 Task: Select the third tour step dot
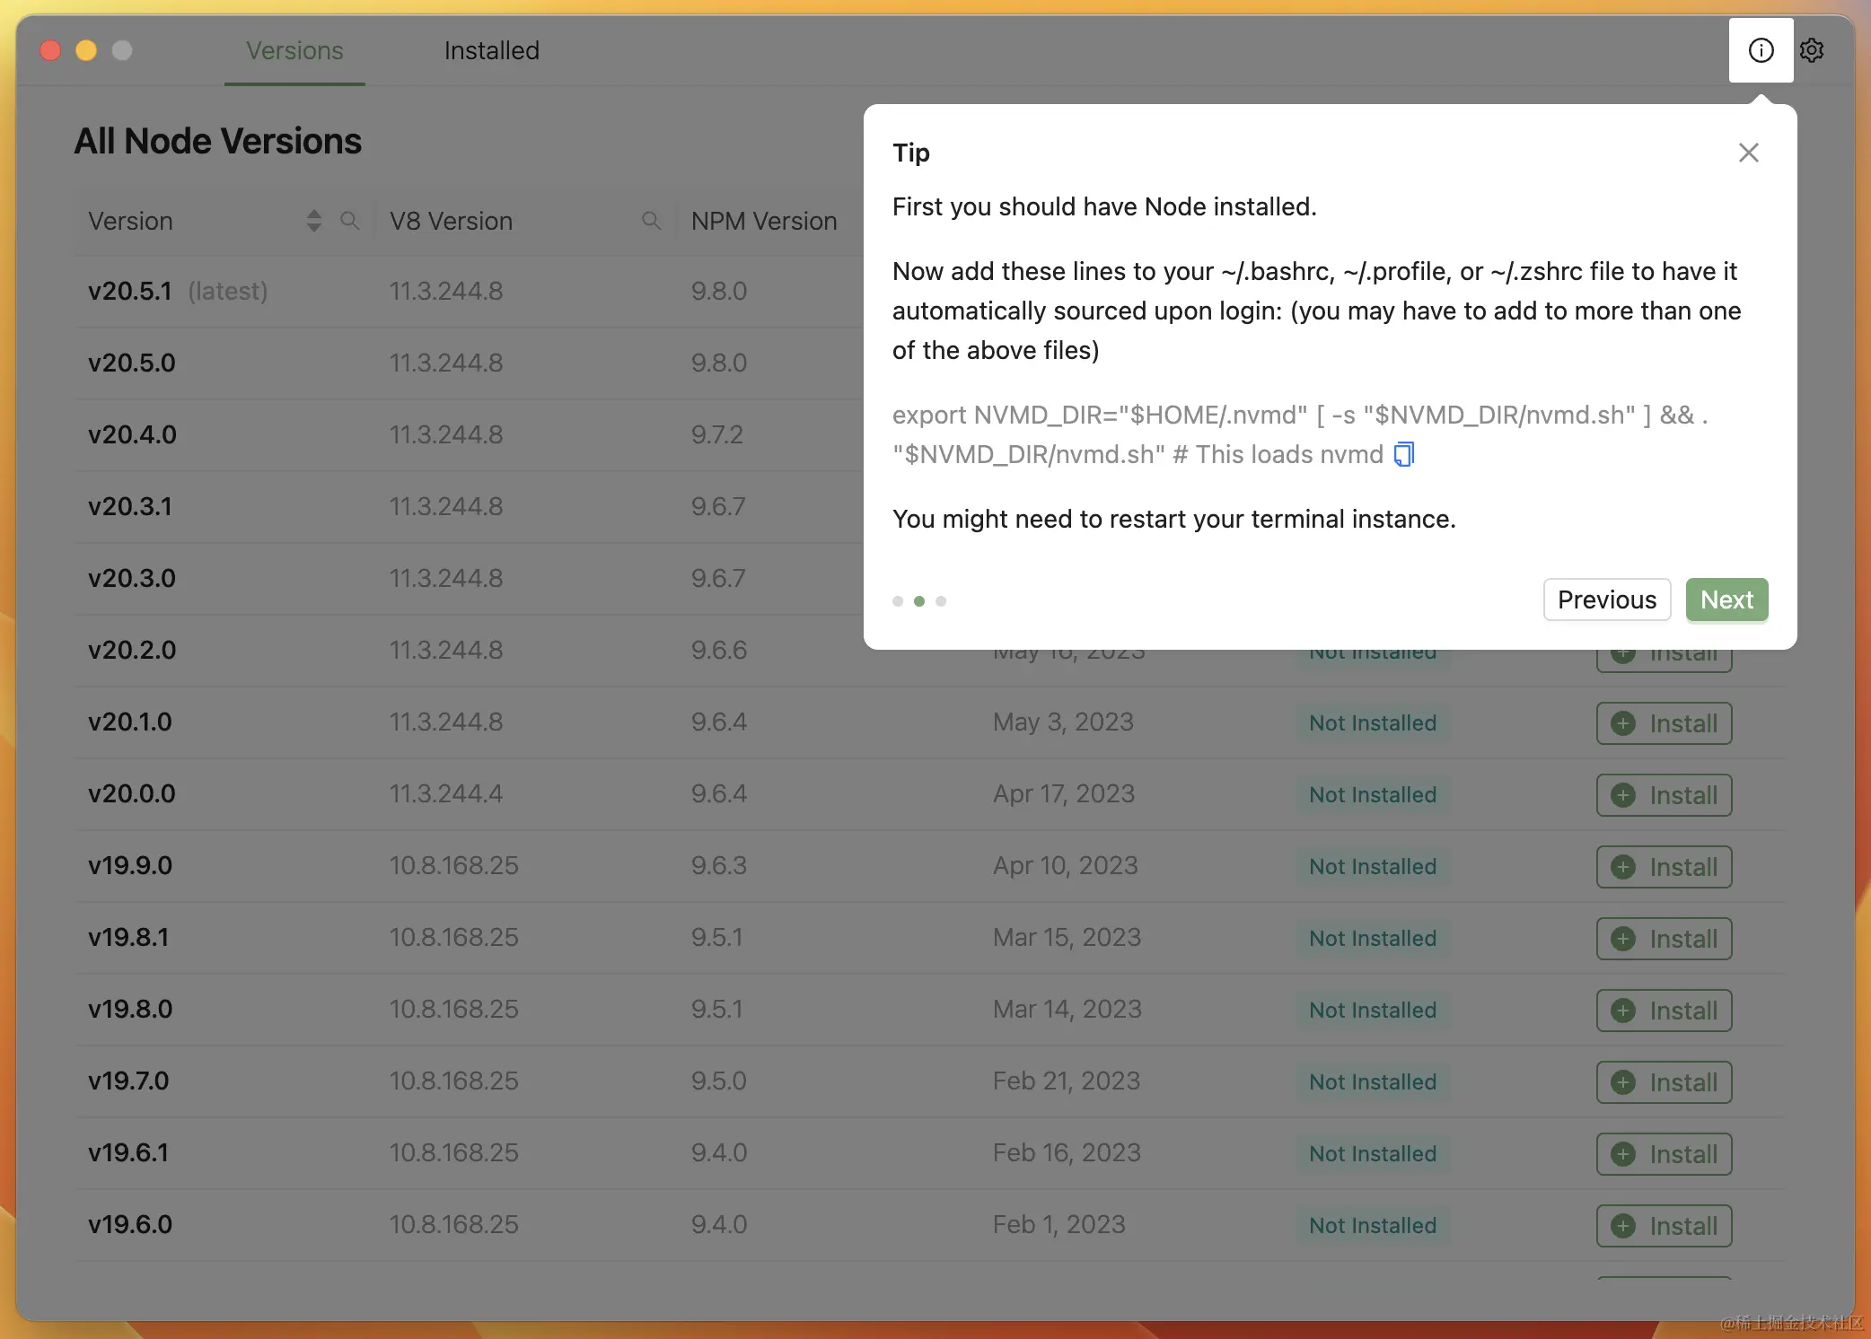pyautogui.click(x=941, y=601)
